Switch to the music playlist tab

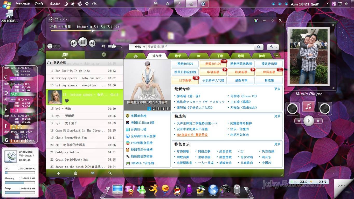(x=65, y=55)
